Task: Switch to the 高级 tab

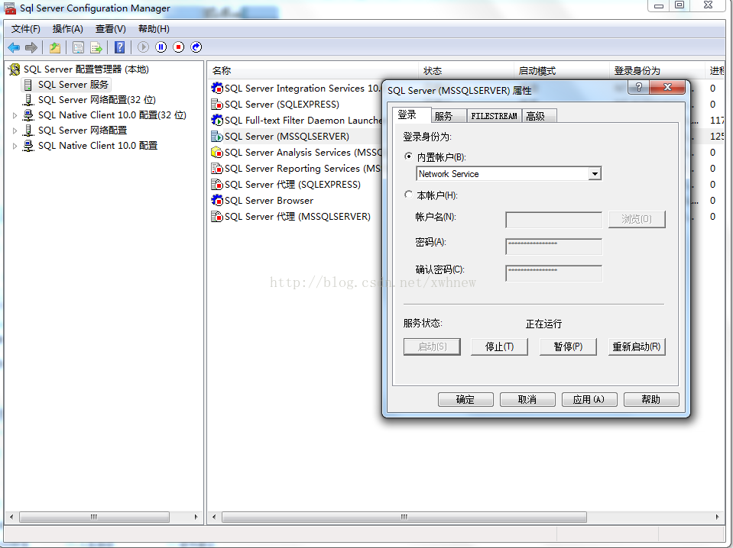Action: tap(539, 116)
